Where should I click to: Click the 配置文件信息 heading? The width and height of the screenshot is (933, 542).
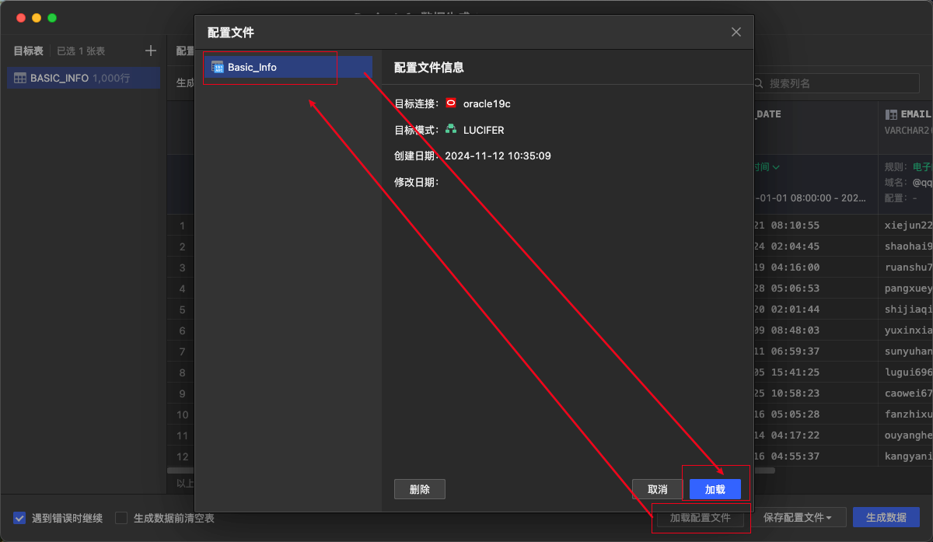coord(429,68)
